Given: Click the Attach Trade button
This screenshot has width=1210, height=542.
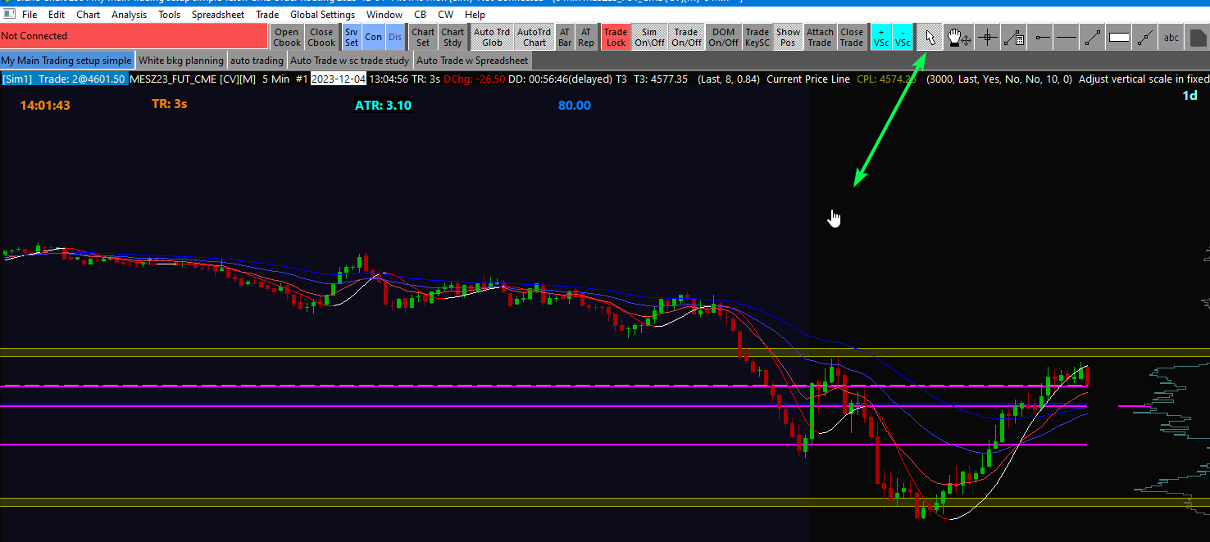Looking at the screenshot, I should pos(820,37).
